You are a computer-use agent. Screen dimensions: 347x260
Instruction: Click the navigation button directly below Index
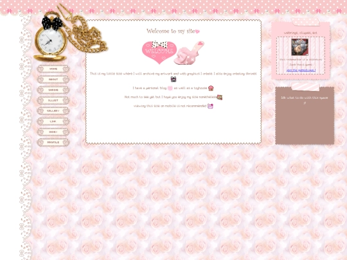pos(53,143)
